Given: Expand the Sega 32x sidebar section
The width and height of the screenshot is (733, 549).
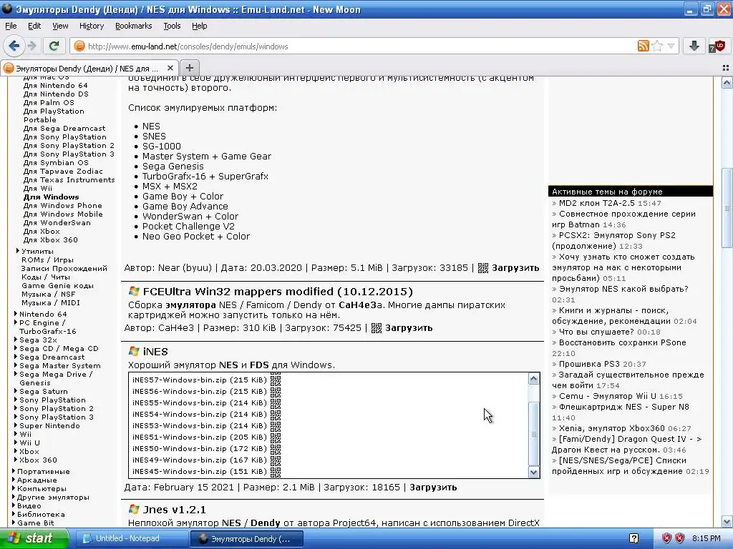Looking at the screenshot, I should click(16, 340).
